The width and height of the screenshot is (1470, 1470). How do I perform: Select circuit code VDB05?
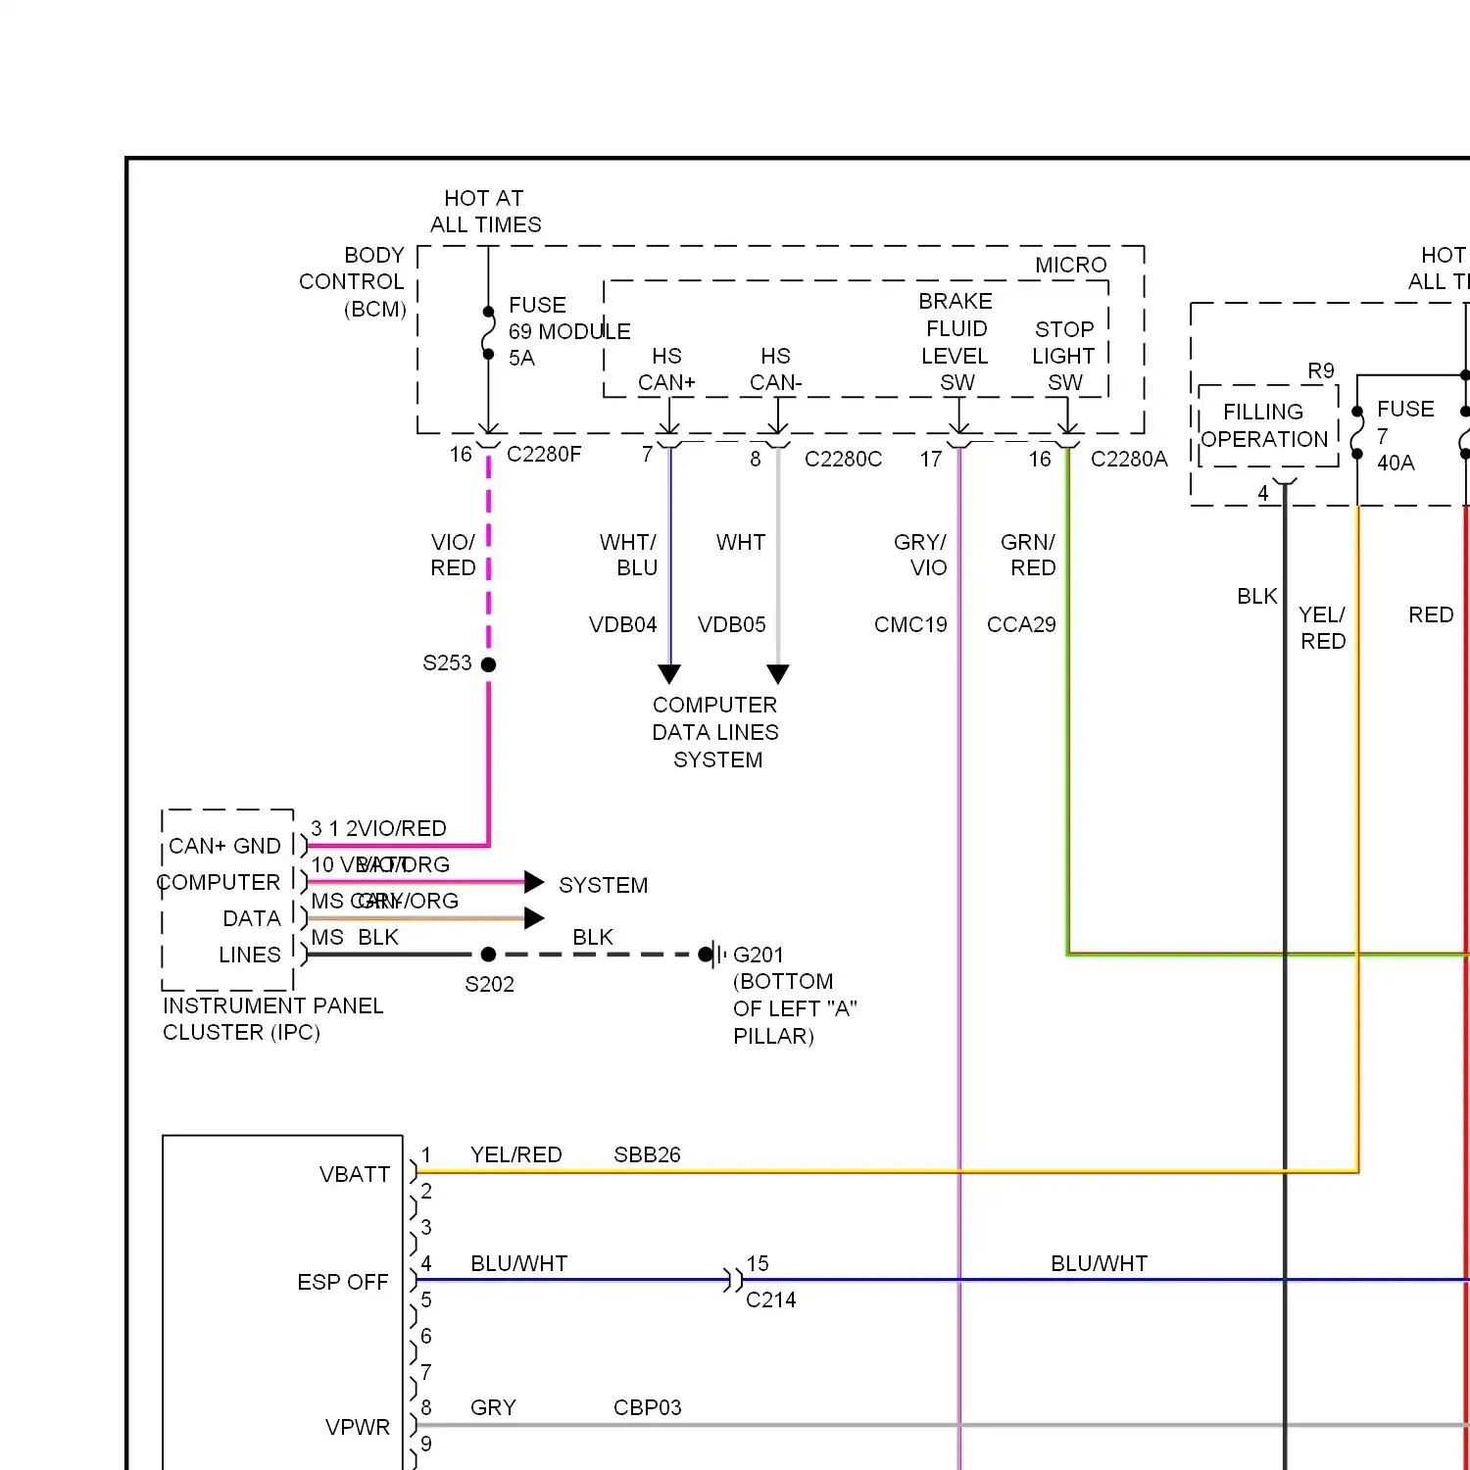click(732, 625)
